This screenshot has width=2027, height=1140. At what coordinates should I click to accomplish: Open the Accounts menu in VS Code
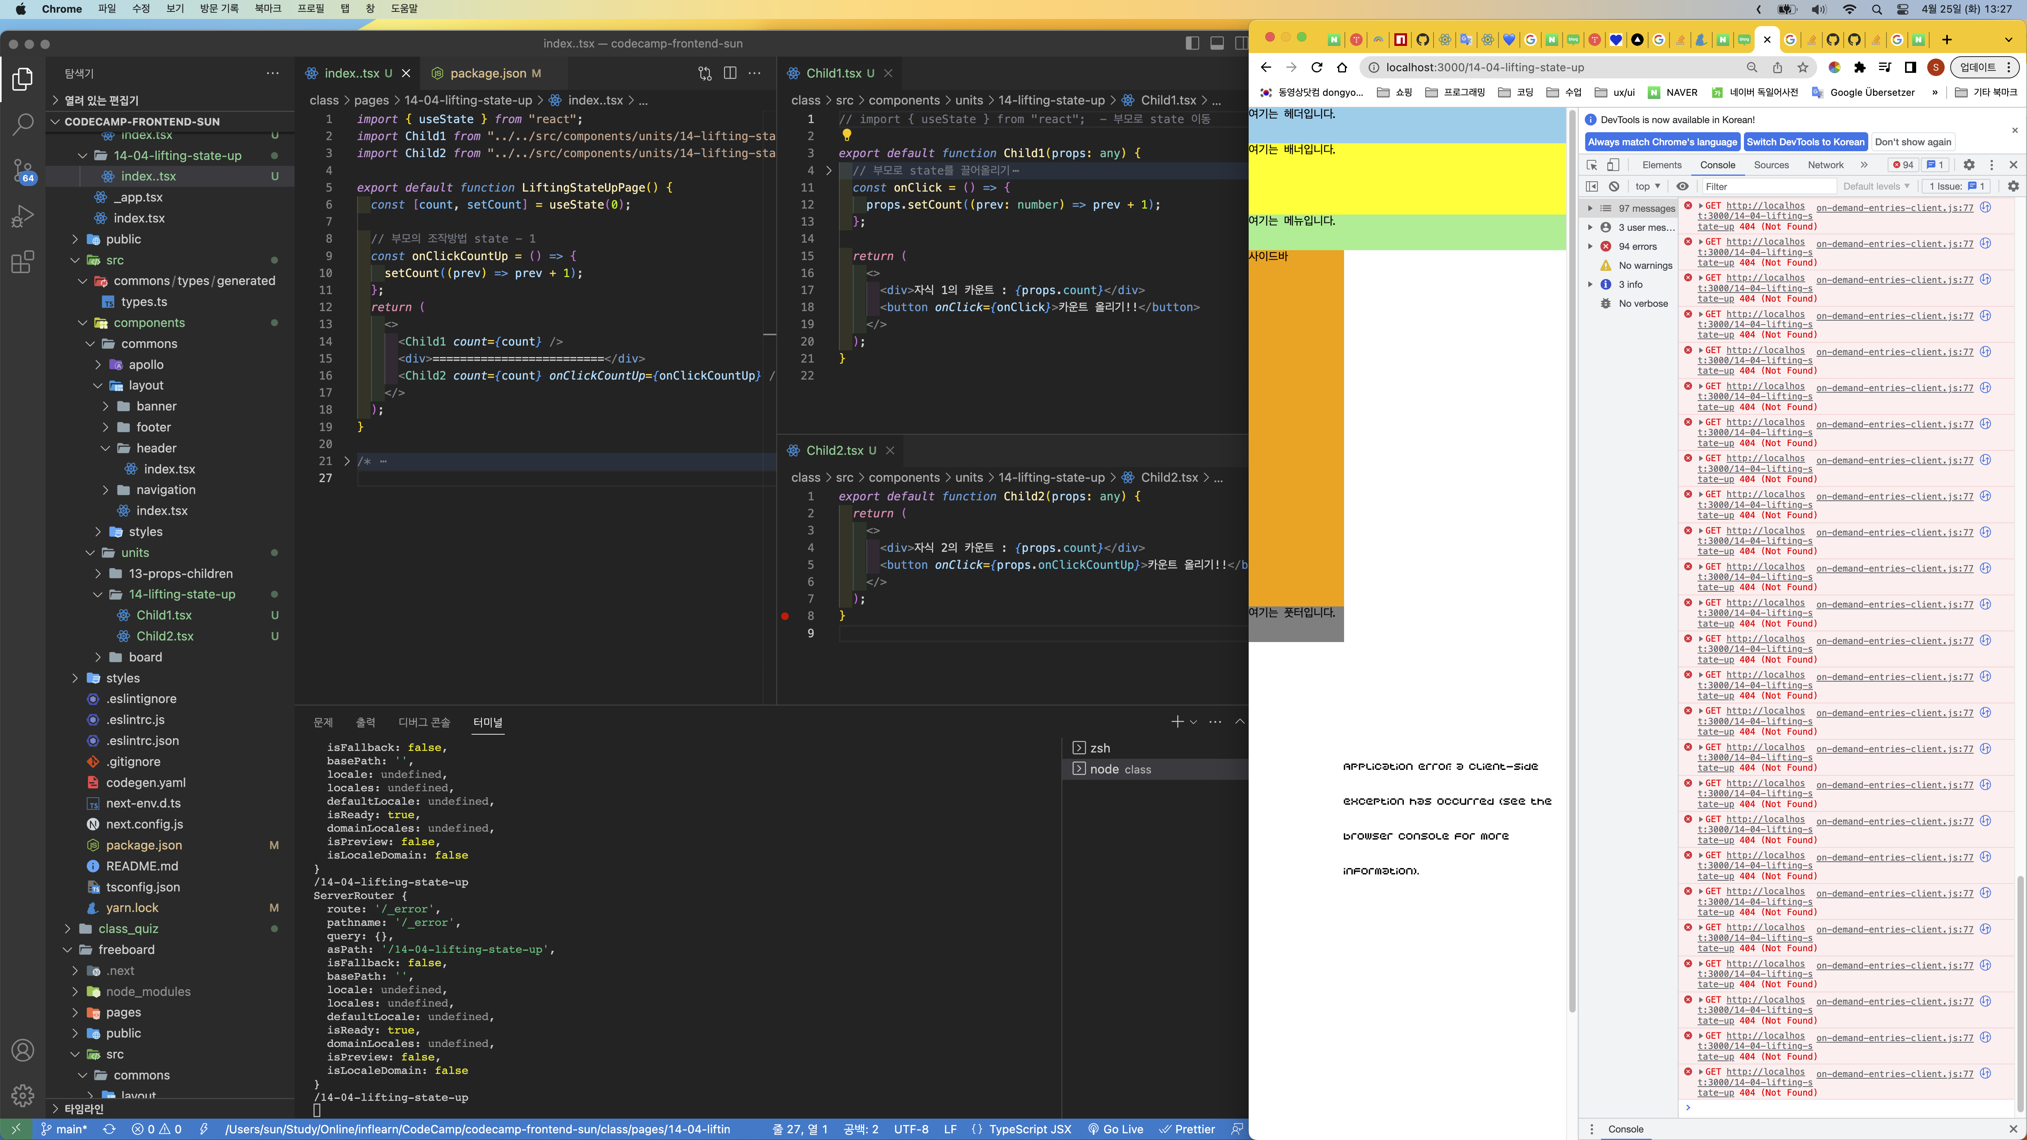[x=23, y=1049]
